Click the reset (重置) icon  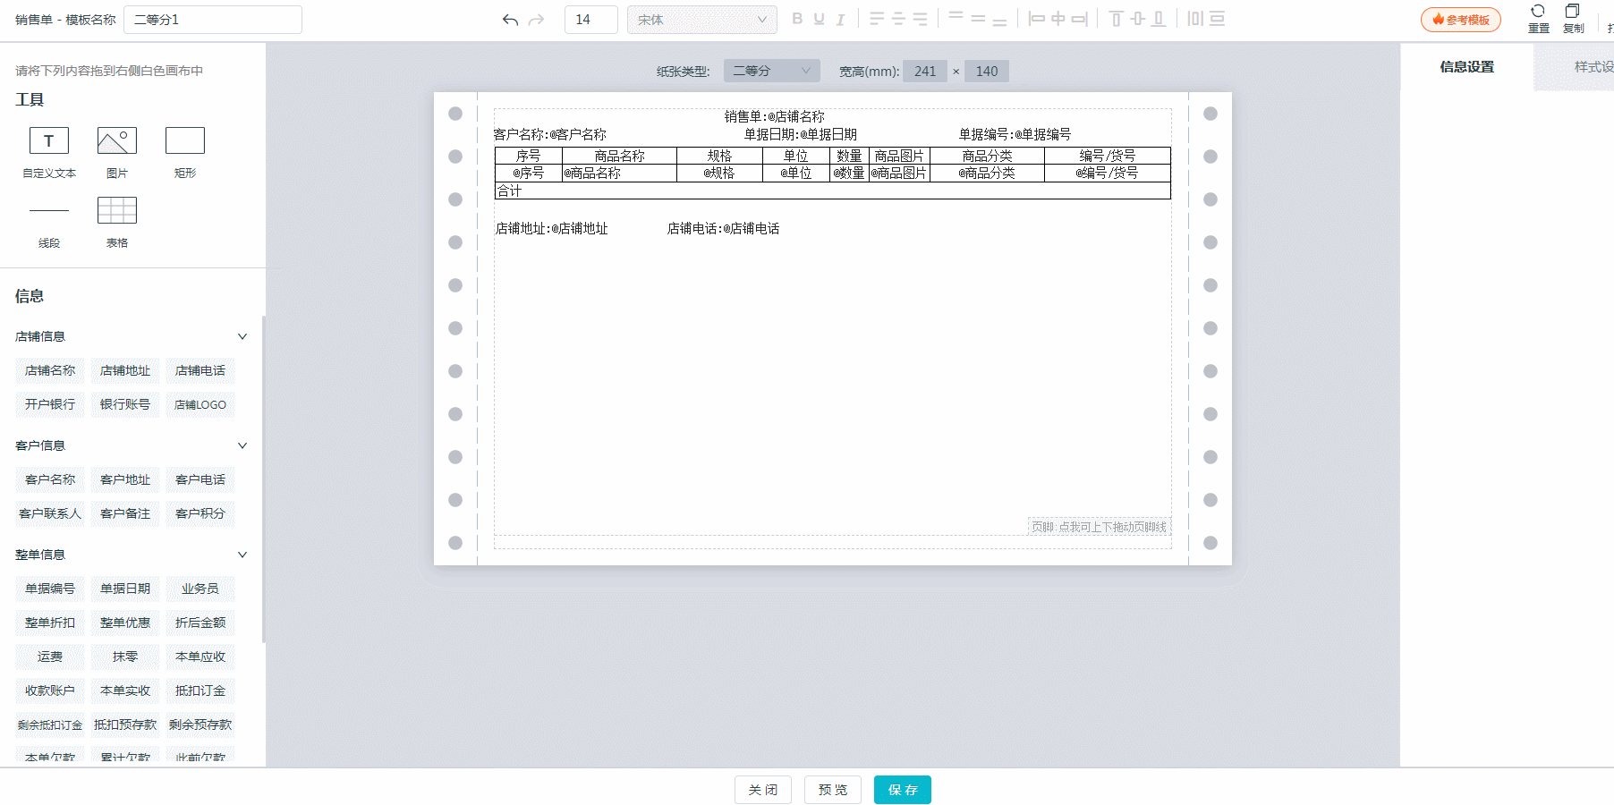[1538, 13]
